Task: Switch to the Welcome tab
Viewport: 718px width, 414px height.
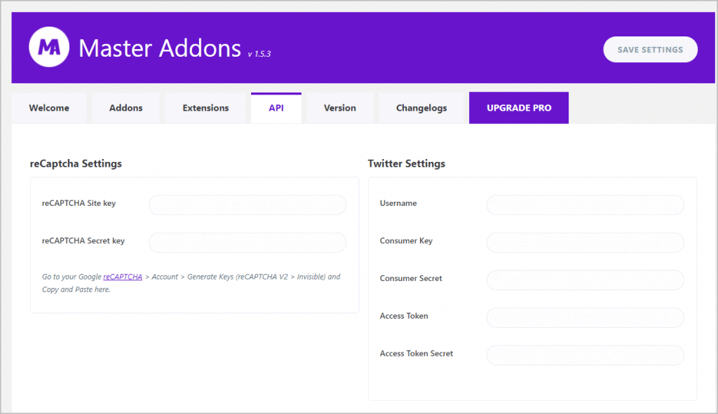Action: coord(49,108)
